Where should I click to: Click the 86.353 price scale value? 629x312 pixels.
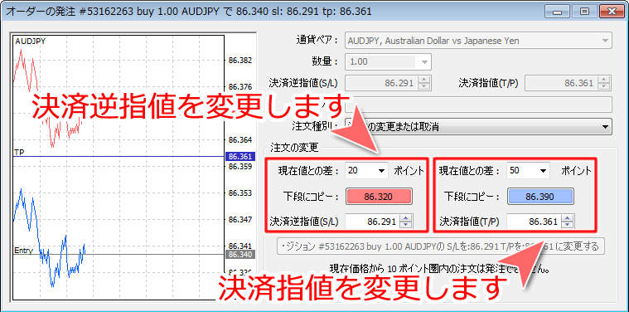240,193
